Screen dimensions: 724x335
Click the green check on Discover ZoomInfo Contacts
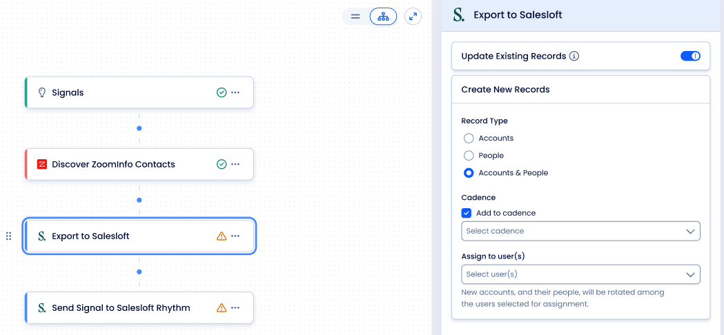[x=221, y=164]
